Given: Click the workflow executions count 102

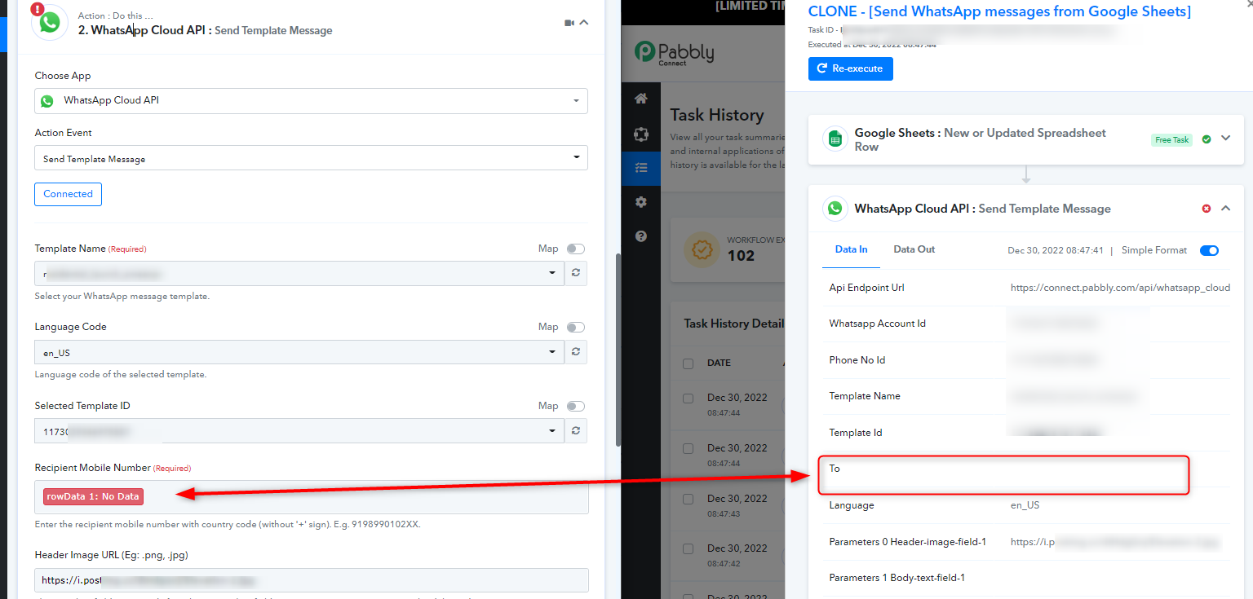Looking at the screenshot, I should tap(741, 255).
